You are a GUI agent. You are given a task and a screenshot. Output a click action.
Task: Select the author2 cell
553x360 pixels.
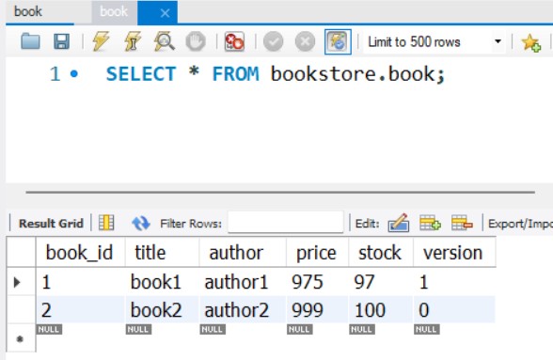click(x=243, y=310)
